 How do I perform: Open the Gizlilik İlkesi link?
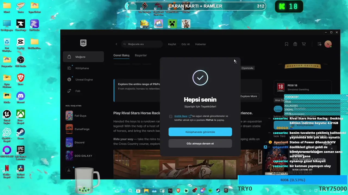181,116
